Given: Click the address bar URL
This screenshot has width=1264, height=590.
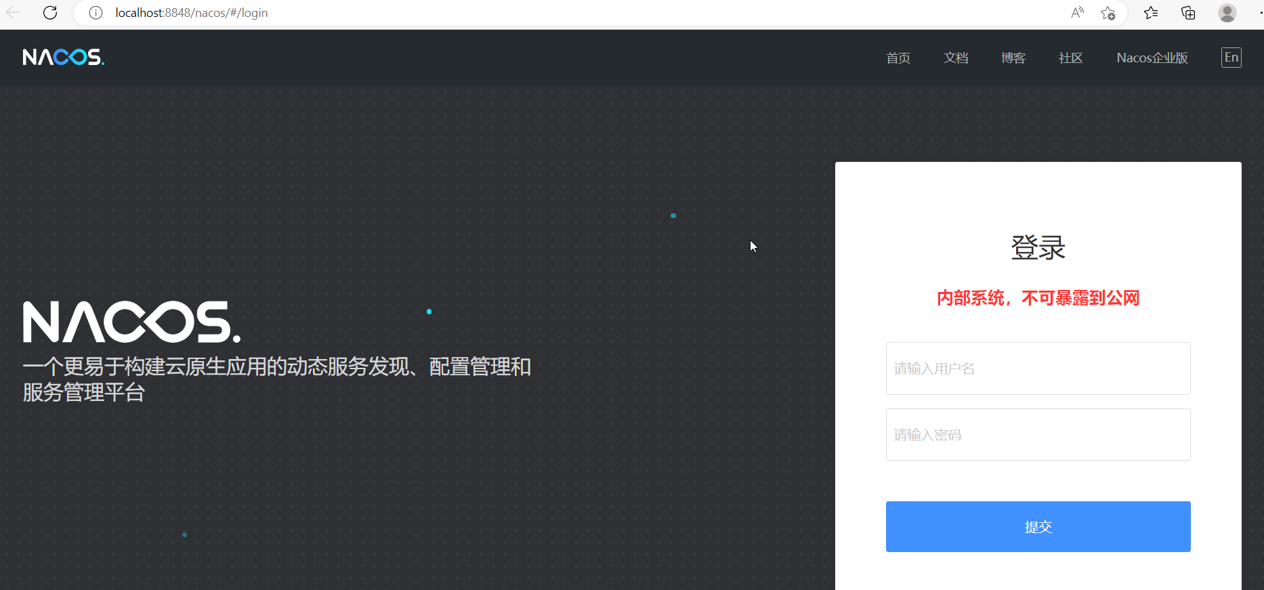Looking at the screenshot, I should tap(192, 13).
